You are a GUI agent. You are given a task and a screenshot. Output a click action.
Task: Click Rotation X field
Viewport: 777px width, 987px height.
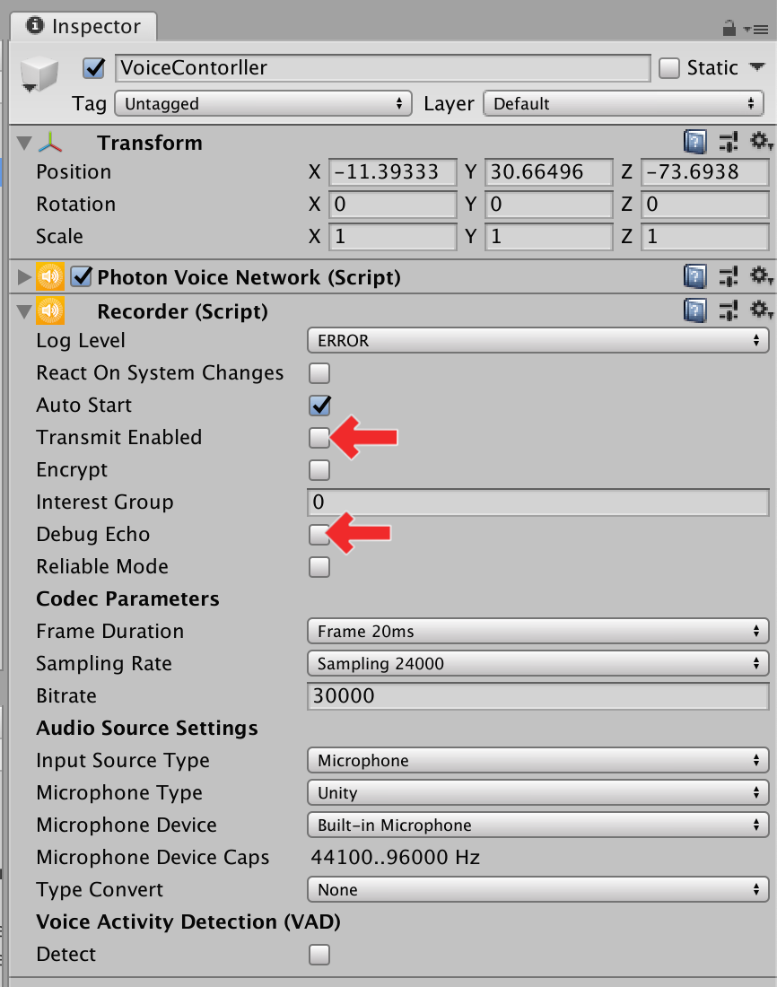(x=393, y=204)
